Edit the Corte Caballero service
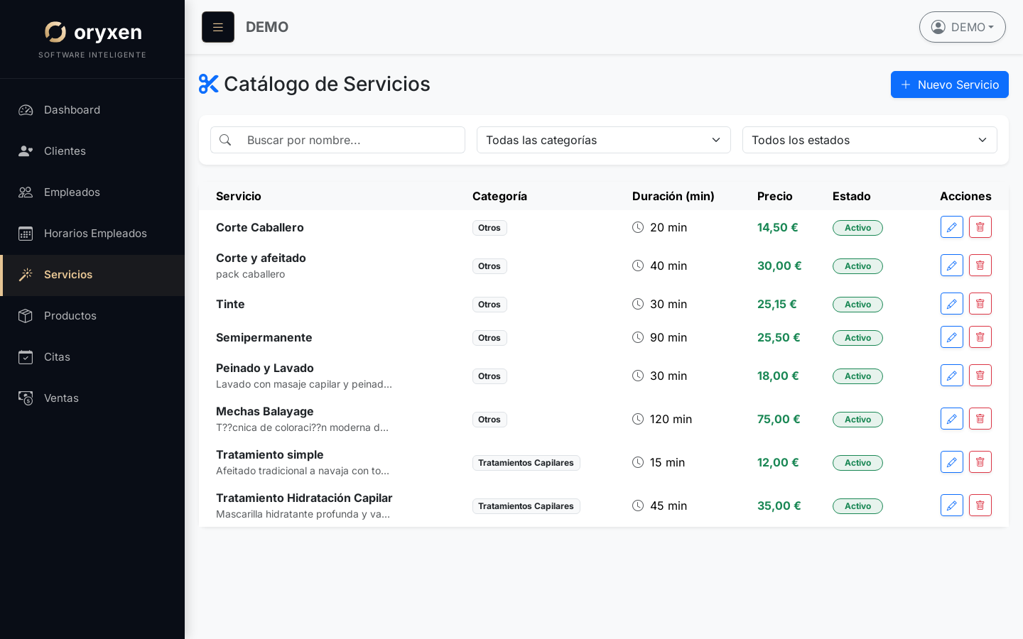 952,227
